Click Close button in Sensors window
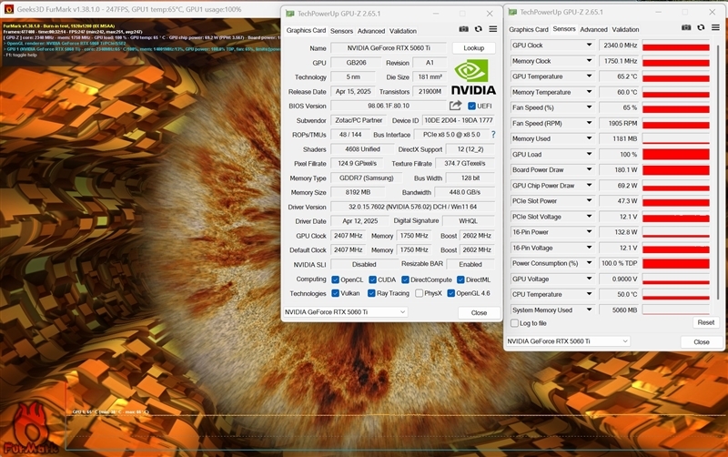 point(701,341)
